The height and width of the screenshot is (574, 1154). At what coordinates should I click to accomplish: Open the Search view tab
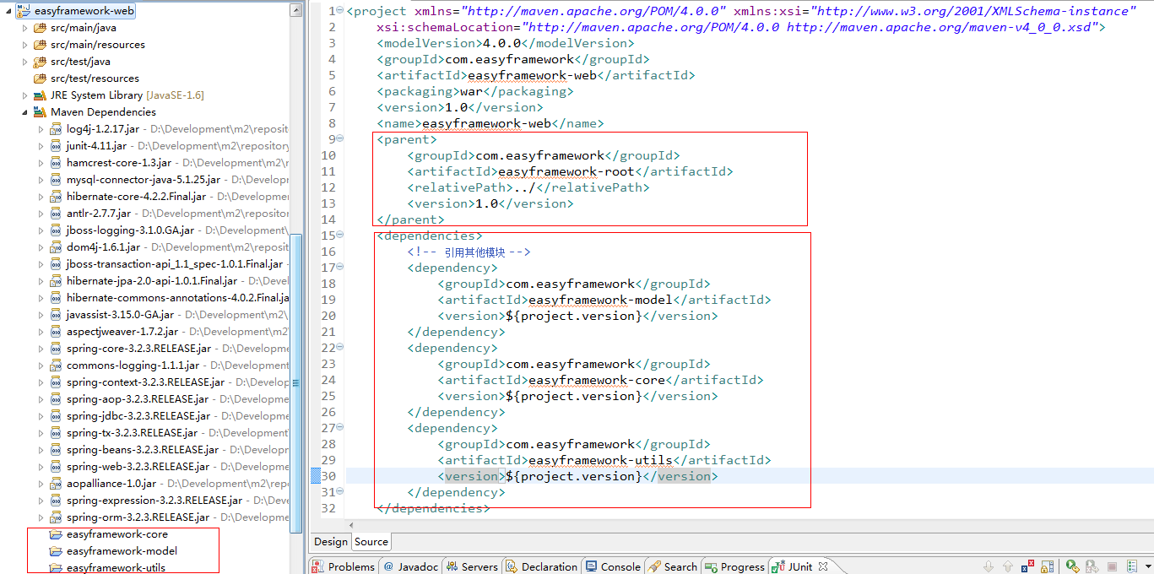pyautogui.click(x=673, y=566)
